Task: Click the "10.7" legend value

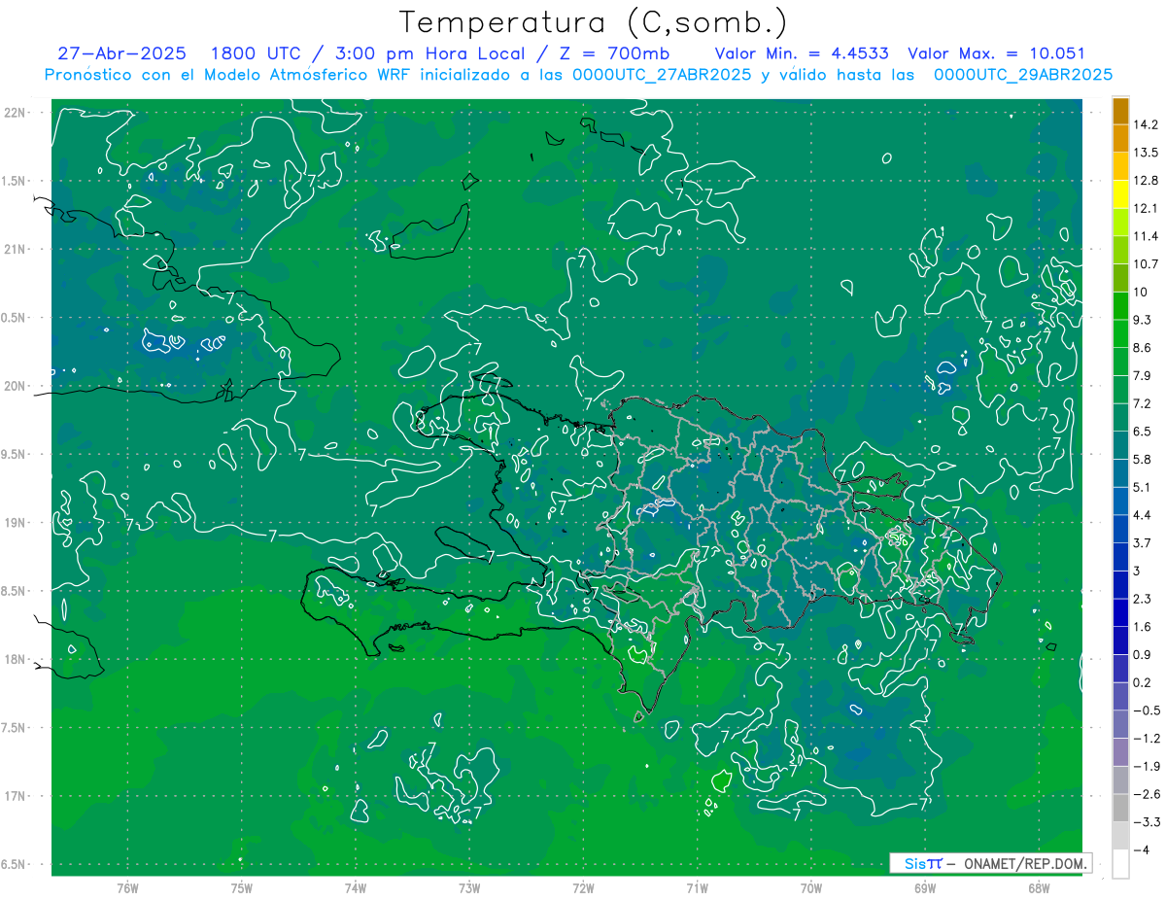Action: point(1146,264)
